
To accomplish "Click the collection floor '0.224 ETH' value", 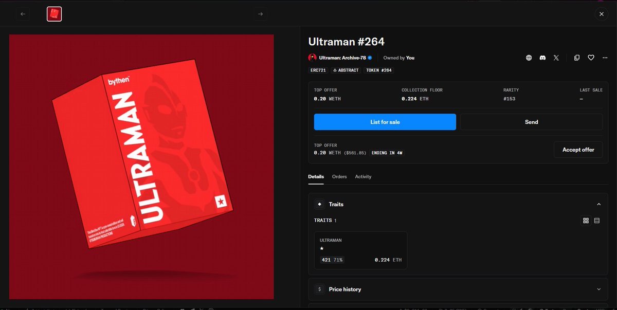I will coord(415,99).
